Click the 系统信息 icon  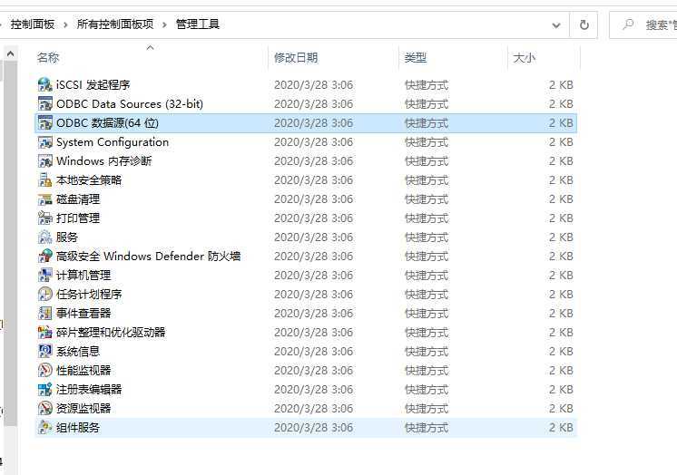[44, 351]
